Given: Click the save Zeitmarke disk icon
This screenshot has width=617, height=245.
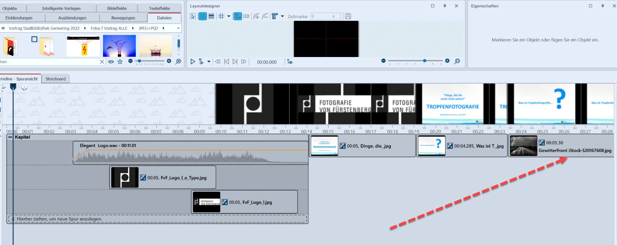Looking at the screenshot, I should point(348,16).
